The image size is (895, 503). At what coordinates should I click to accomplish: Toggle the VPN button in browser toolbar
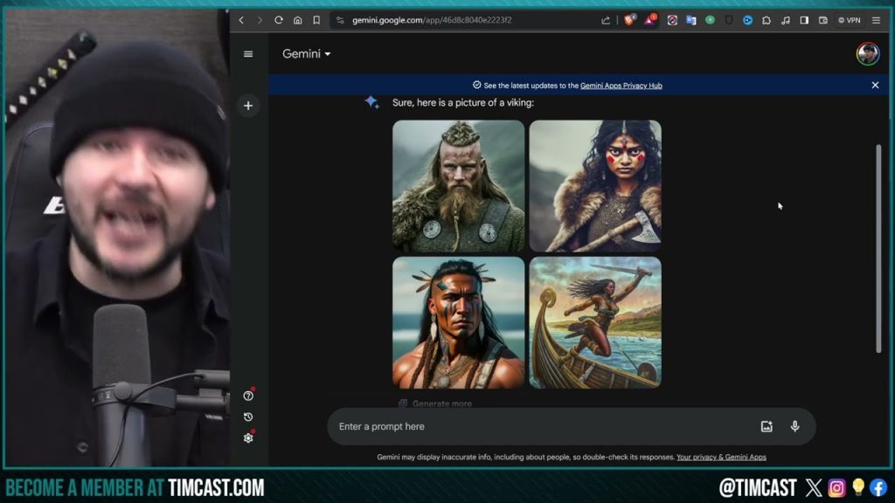point(849,20)
